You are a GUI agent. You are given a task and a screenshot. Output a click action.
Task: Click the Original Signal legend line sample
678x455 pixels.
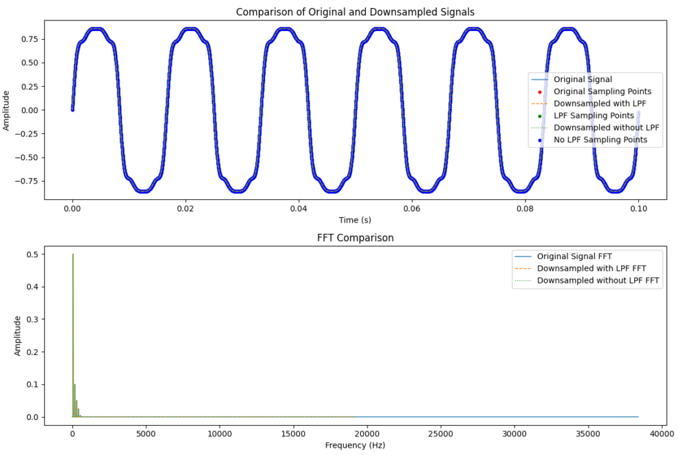click(x=540, y=79)
